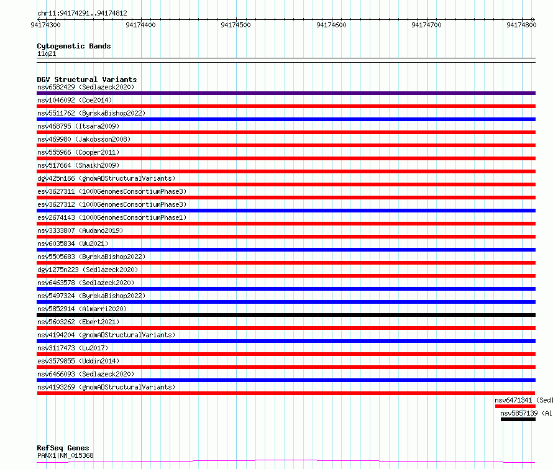Screen dimensions: 553x469
Task: Select the Cytogenetic Bands track title
Action: 74,46
